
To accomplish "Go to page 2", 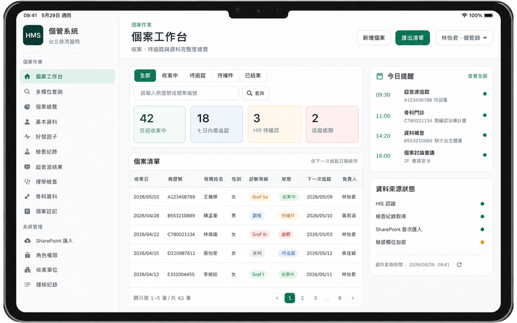I will [302, 298].
